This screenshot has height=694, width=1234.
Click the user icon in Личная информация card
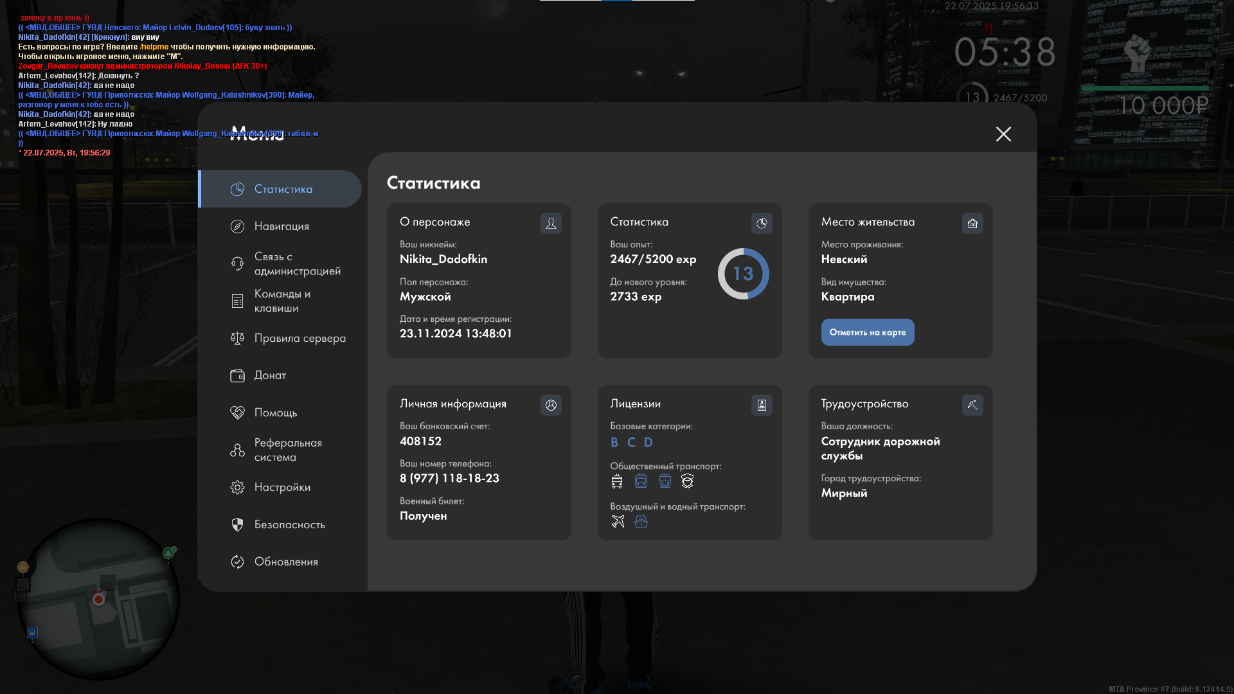click(551, 405)
